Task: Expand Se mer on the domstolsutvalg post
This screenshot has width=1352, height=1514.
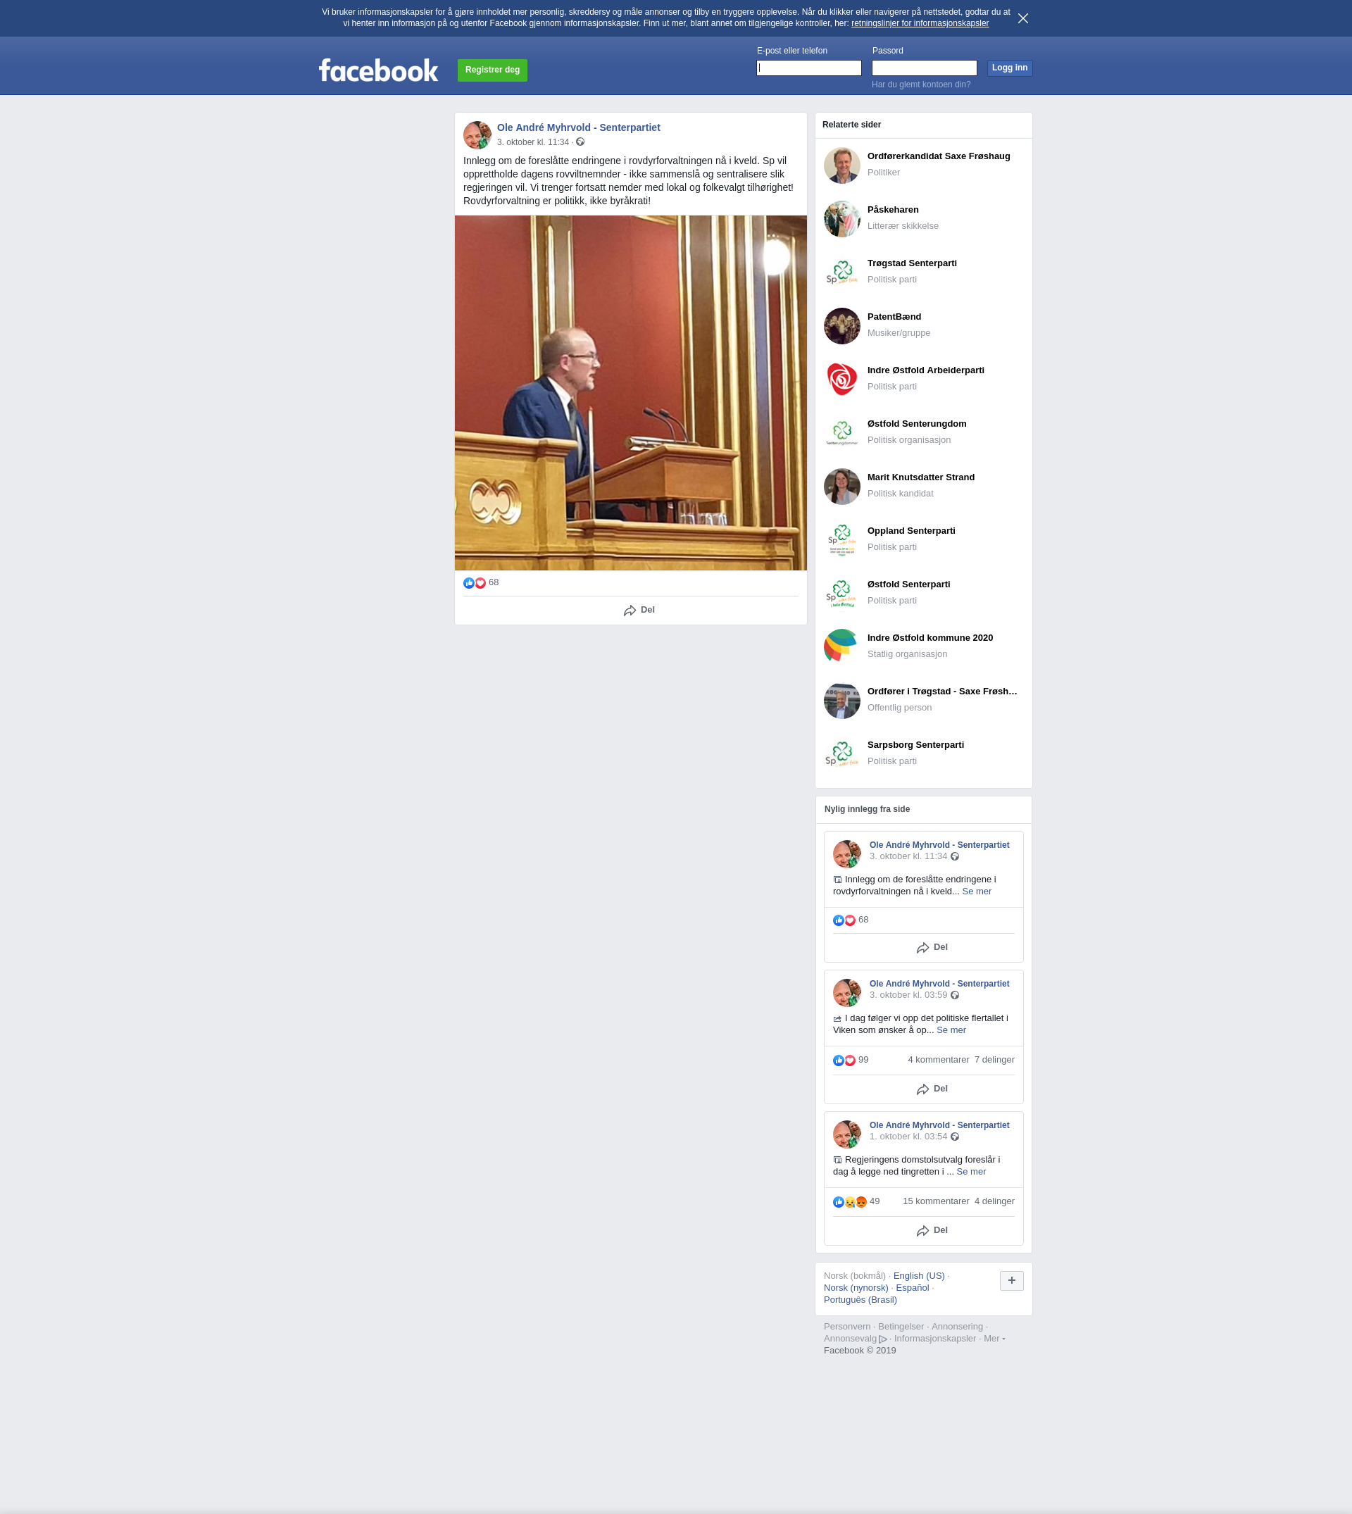Action: [971, 1172]
